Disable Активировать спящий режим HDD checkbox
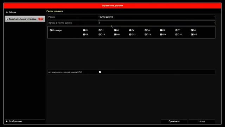225x127 pixels. pos(100,72)
